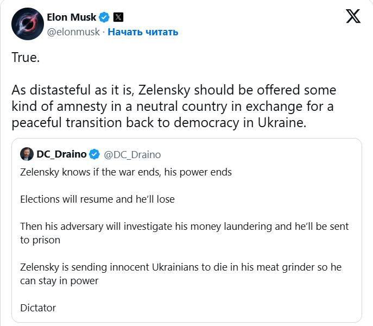Open the DC_Draino display name
This screenshot has height=326, width=373.
pos(61,154)
